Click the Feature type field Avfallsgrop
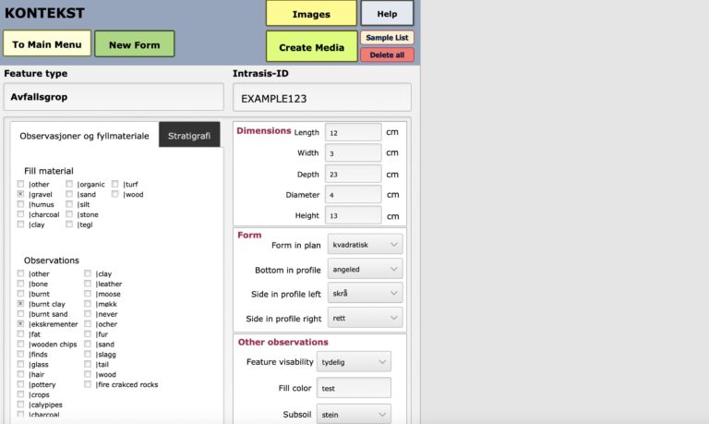Viewport: 709px width, 424px height. pos(114,97)
